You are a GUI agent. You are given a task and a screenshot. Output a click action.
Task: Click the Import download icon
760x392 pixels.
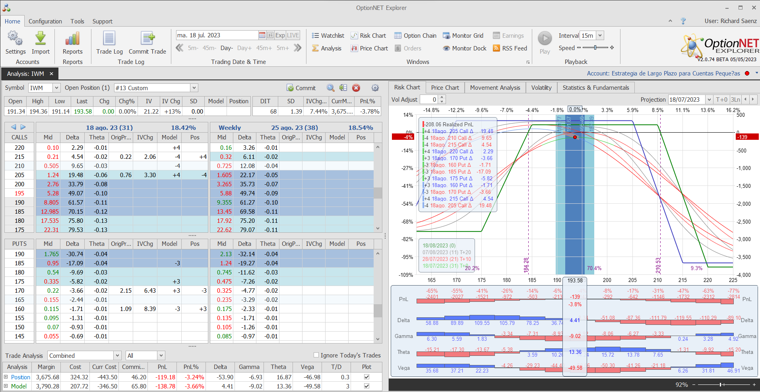[41, 39]
